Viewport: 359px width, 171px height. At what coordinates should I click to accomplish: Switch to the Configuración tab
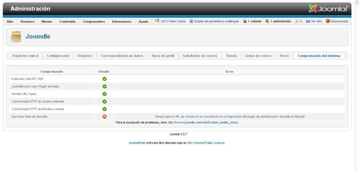point(58,56)
